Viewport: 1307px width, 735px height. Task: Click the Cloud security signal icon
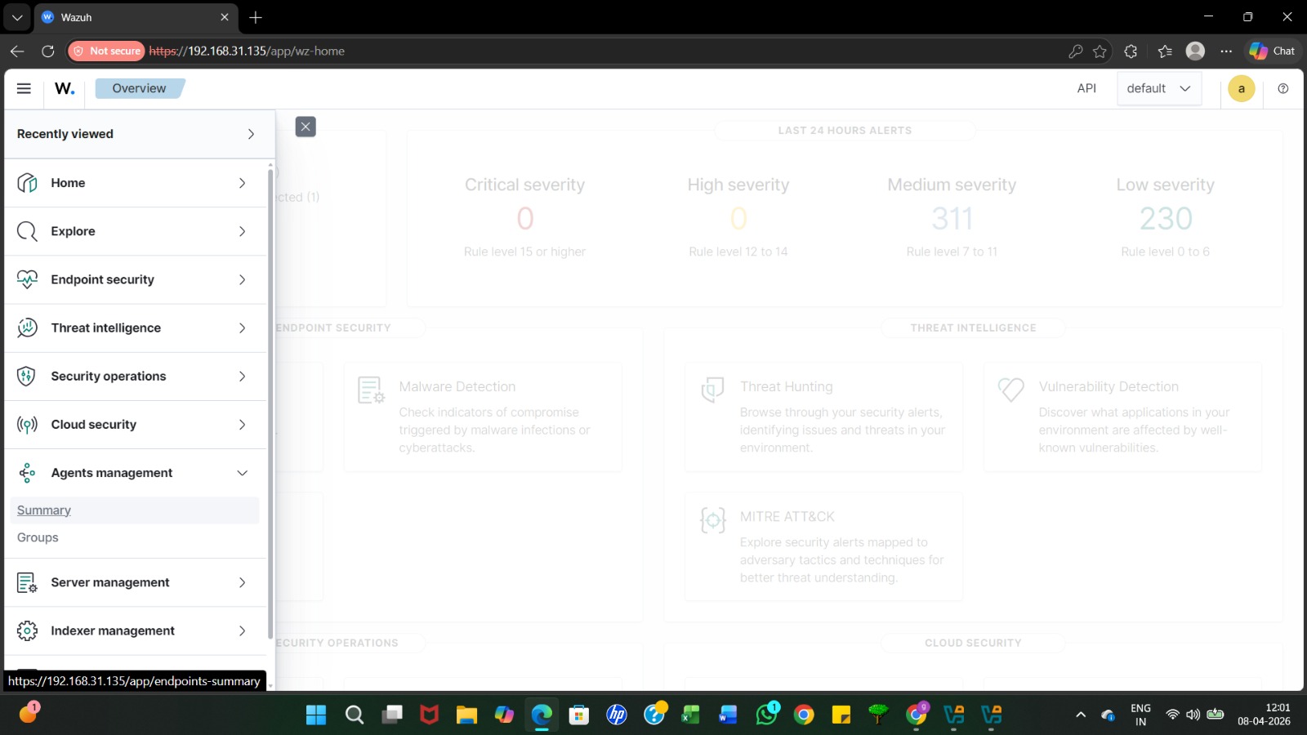(x=27, y=425)
